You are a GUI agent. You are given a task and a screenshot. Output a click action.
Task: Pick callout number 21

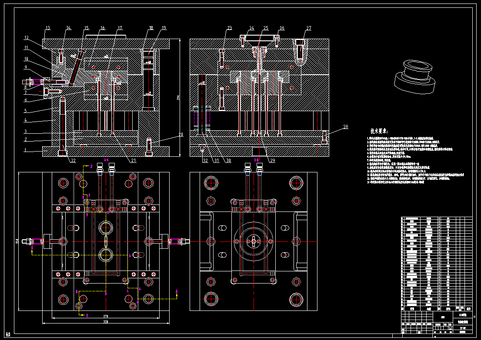[134, 160]
